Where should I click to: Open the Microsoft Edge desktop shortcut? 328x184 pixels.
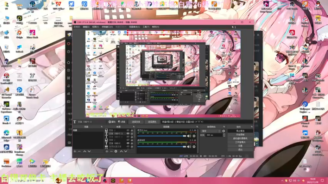pyautogui.click(x=6, y=135)
